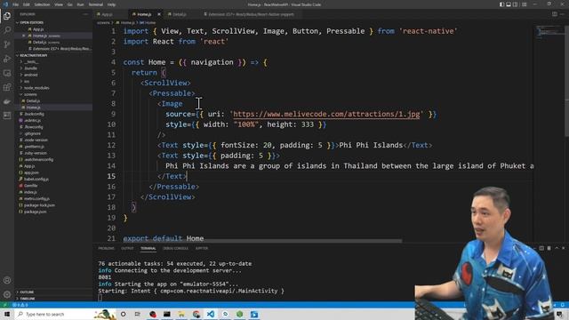
Task: Switch to the Output panel tab
Action: [127, 248]
